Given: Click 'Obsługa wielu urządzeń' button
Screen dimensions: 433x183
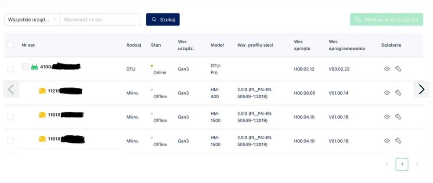Looking at the screenshot, I should (387, 19).
